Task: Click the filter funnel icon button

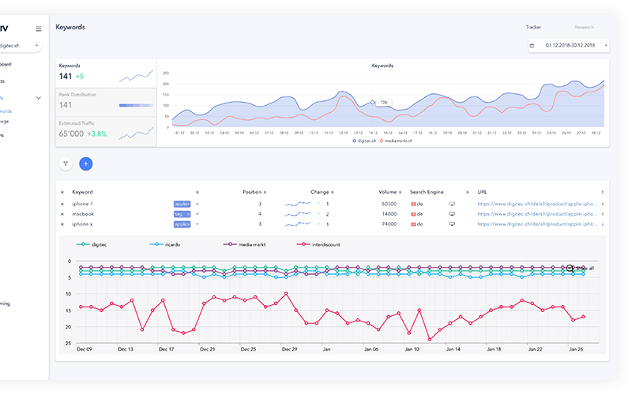Action: coord(66,164)
